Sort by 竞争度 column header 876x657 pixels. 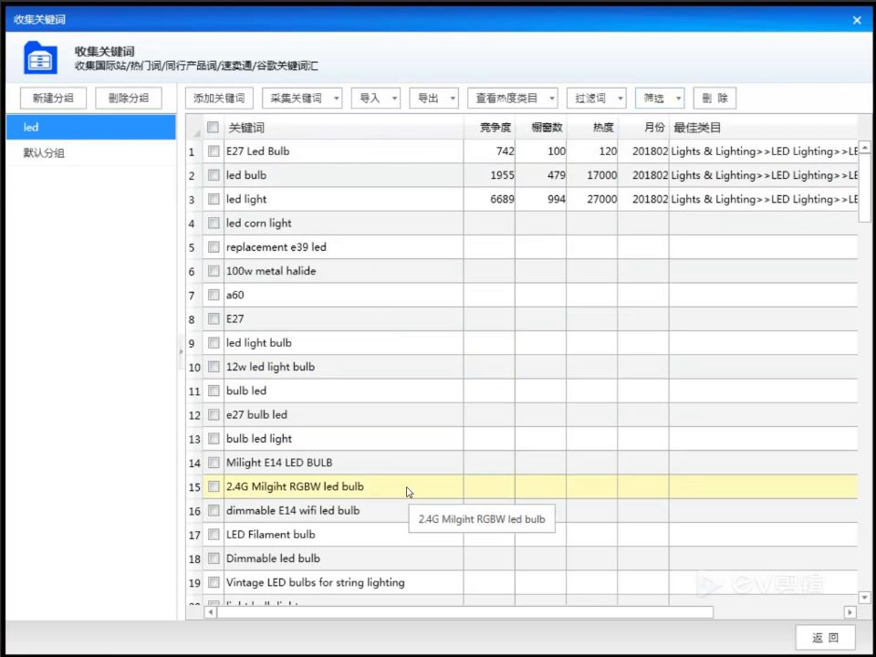pyautogui.click(x=489, y=128)
